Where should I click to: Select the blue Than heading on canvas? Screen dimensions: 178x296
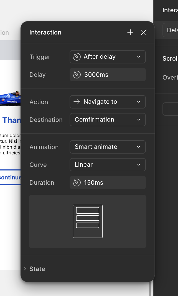point(11,120)
